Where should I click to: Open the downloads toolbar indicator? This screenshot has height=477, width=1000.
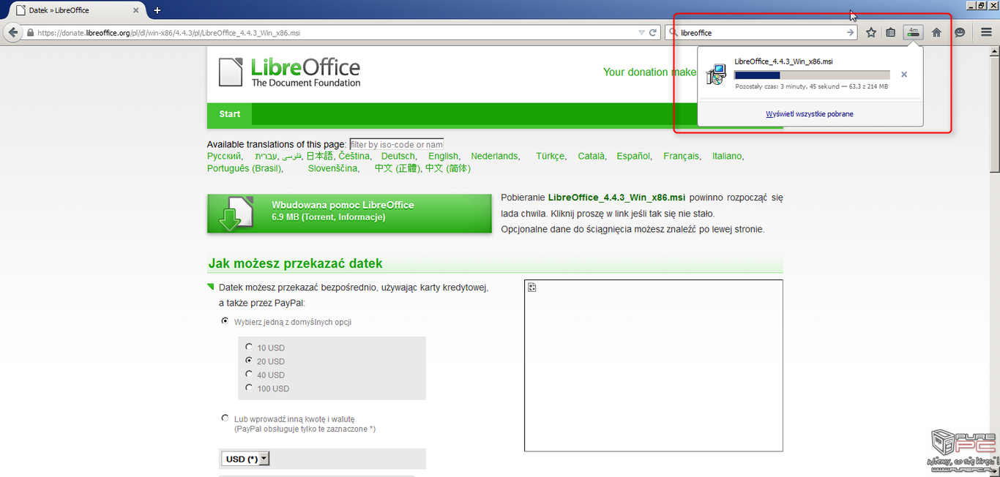(x=913, y=32)
